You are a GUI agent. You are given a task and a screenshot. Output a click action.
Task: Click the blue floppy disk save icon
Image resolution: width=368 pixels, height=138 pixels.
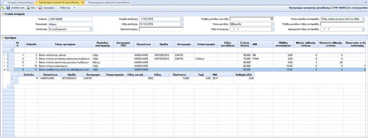(8, 8)
